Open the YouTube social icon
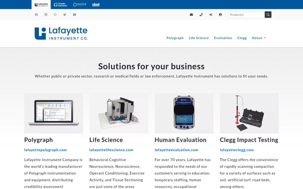The width and height of the screenshot is (303, 189). pyautogui.click(x=74, y=15)
